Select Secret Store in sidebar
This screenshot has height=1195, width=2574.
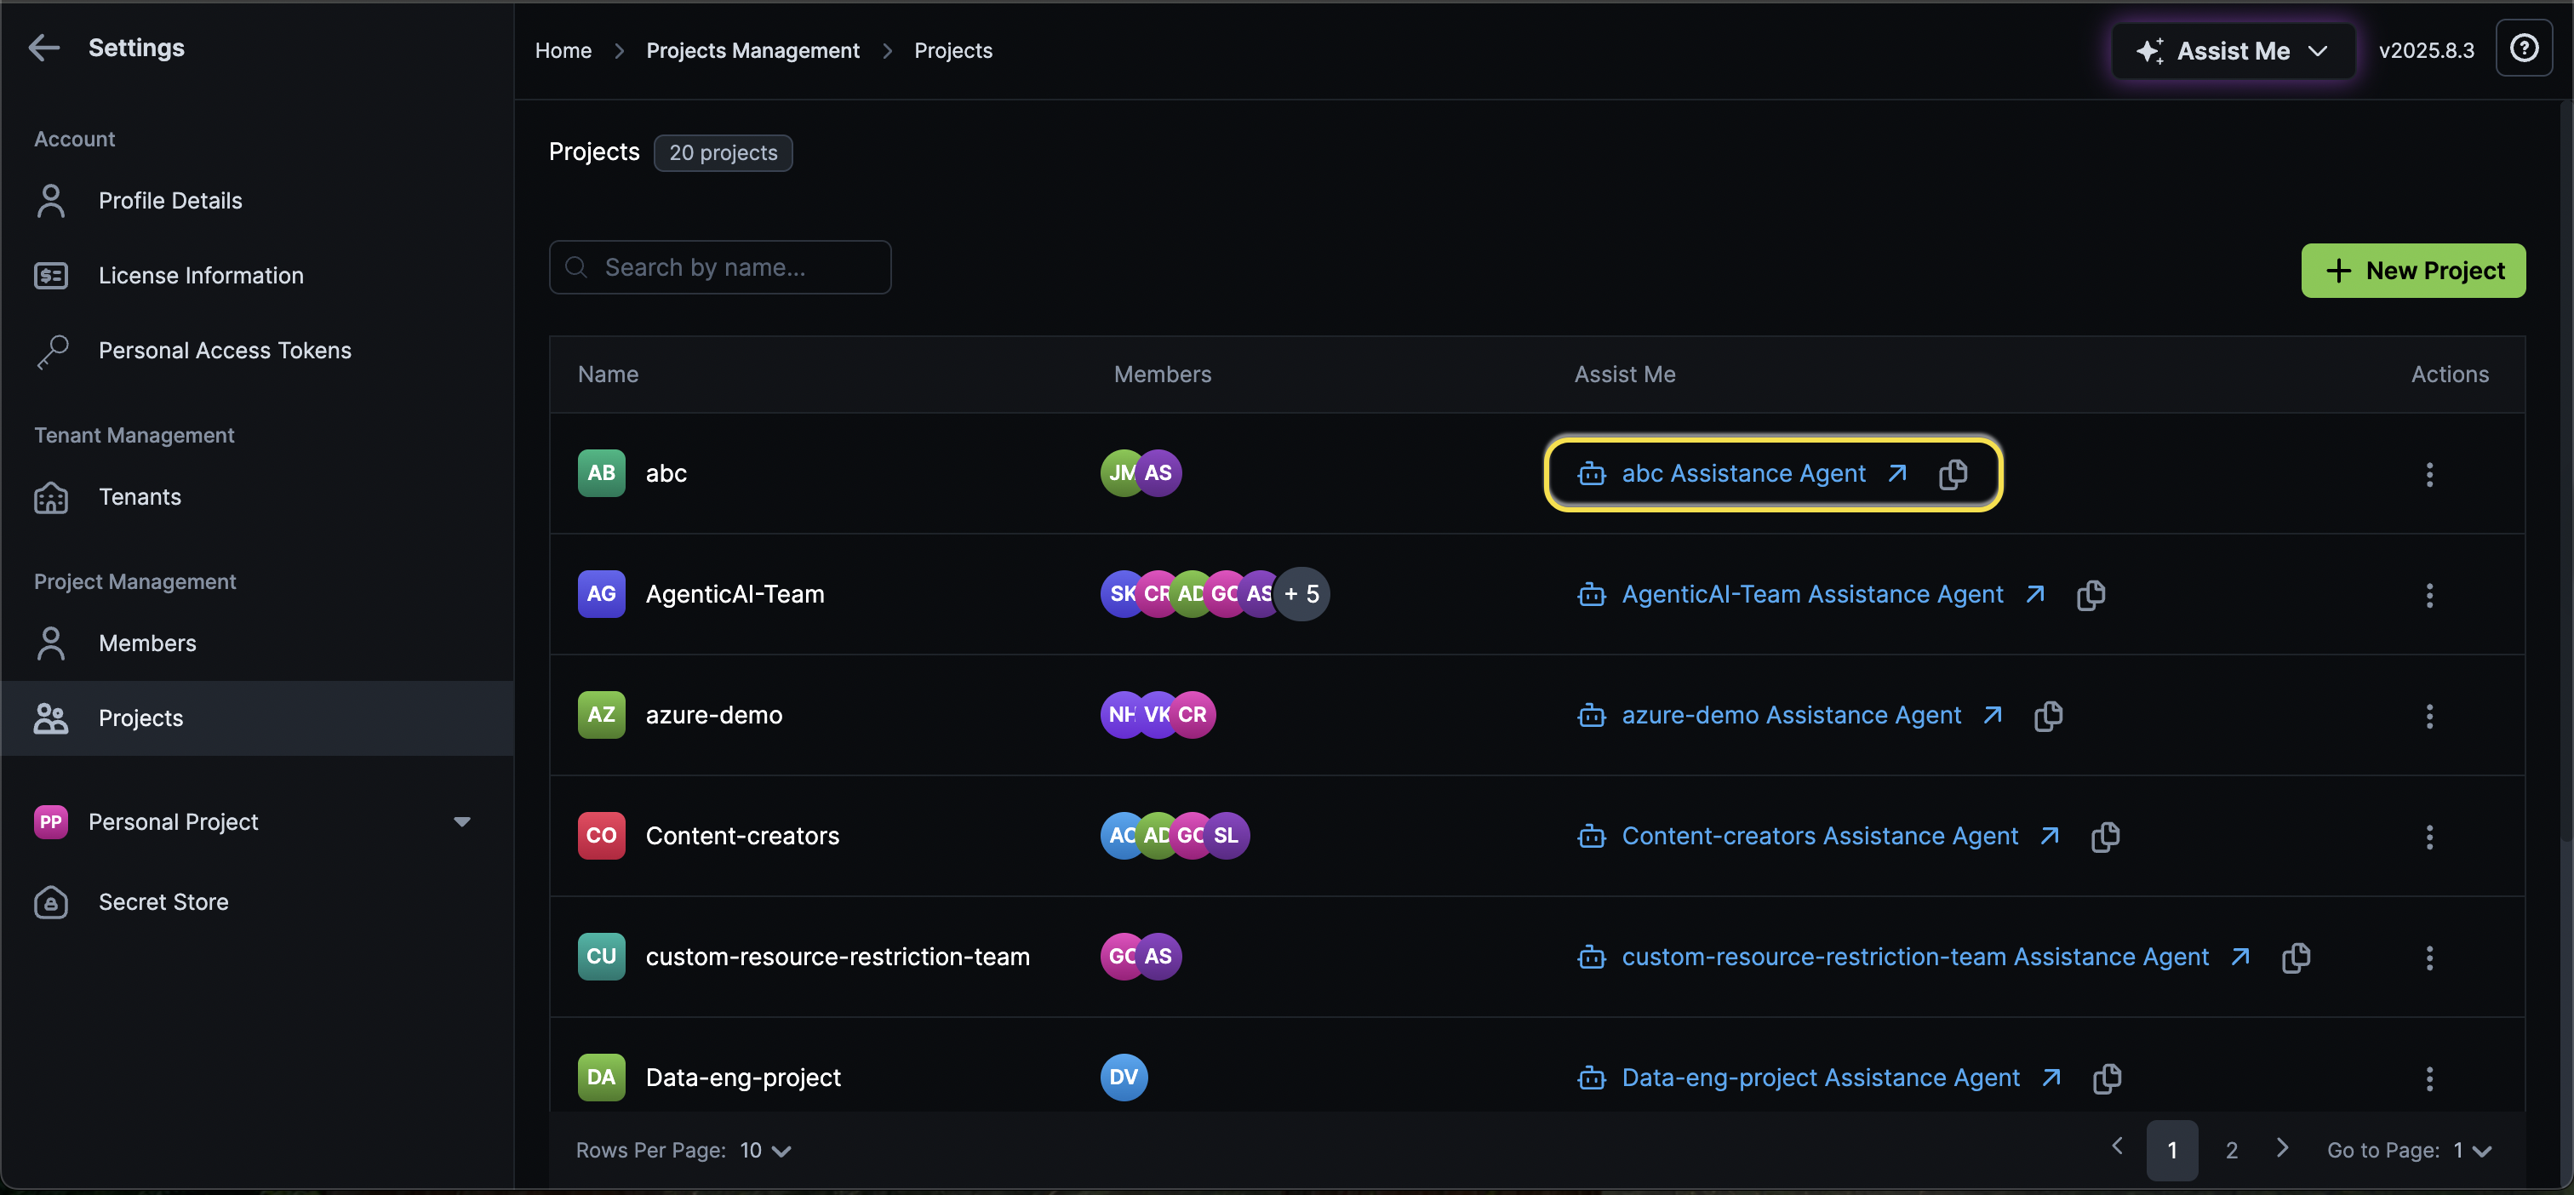coord(163,901)
